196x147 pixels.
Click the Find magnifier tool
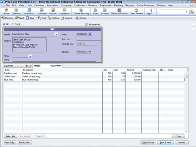coord(39,18)
